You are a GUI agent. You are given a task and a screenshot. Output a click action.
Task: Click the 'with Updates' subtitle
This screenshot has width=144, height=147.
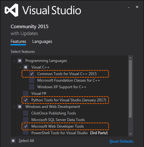coord(24,33)
